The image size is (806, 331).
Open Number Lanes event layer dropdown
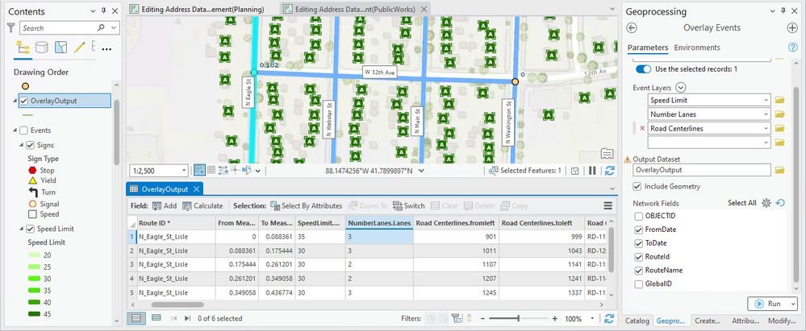[766, 114]
